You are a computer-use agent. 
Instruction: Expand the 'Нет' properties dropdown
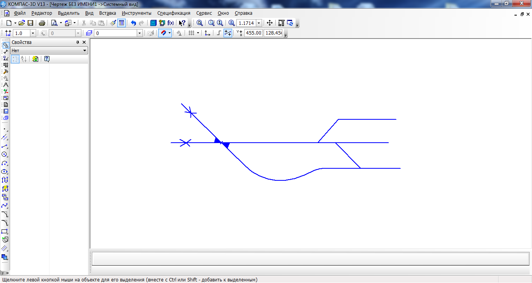pos(85,51)
